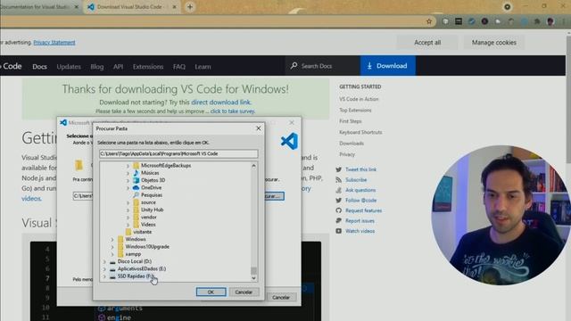Select the MicrosoftEdgeBackups folder icon
Image resolution: width=571 pixels, height=321 pixels.
136,165
